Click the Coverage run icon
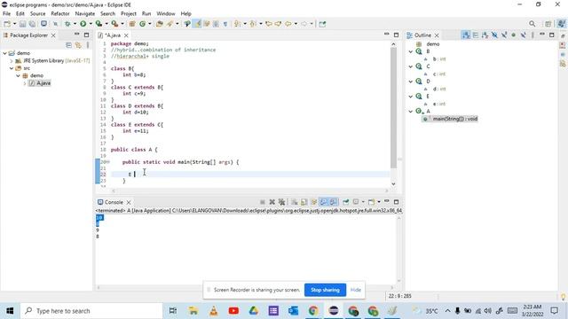 pos(99,24)
